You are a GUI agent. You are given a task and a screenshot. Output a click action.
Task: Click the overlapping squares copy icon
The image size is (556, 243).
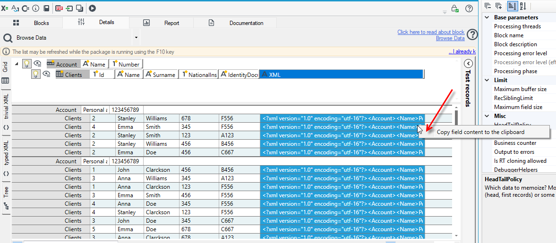79,8
